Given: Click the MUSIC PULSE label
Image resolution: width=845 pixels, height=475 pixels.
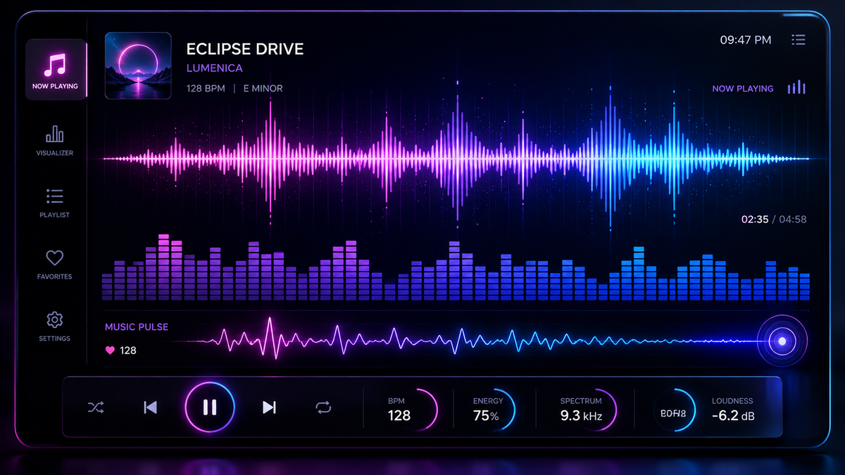Looking at the screenshot, I should point(137,327).
